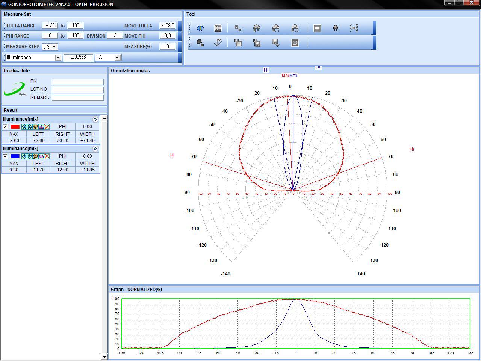
Task: Click the REMARK input field
Action: [x=78, y=98]
